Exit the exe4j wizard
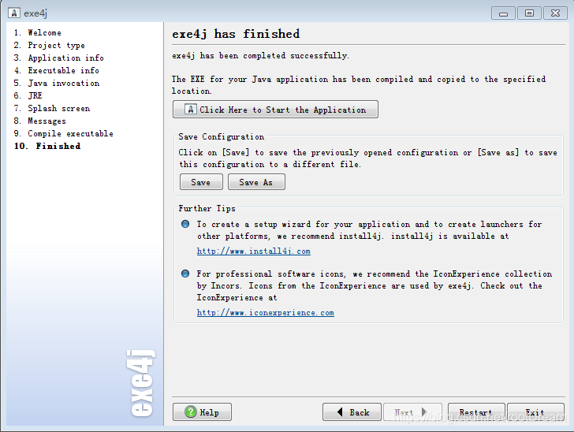 [535, 412]
